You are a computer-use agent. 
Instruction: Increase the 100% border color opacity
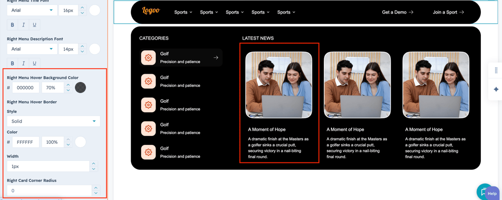coord(68,139)
